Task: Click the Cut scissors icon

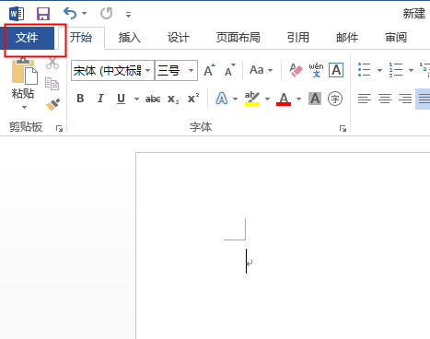Action: point(52,63)
